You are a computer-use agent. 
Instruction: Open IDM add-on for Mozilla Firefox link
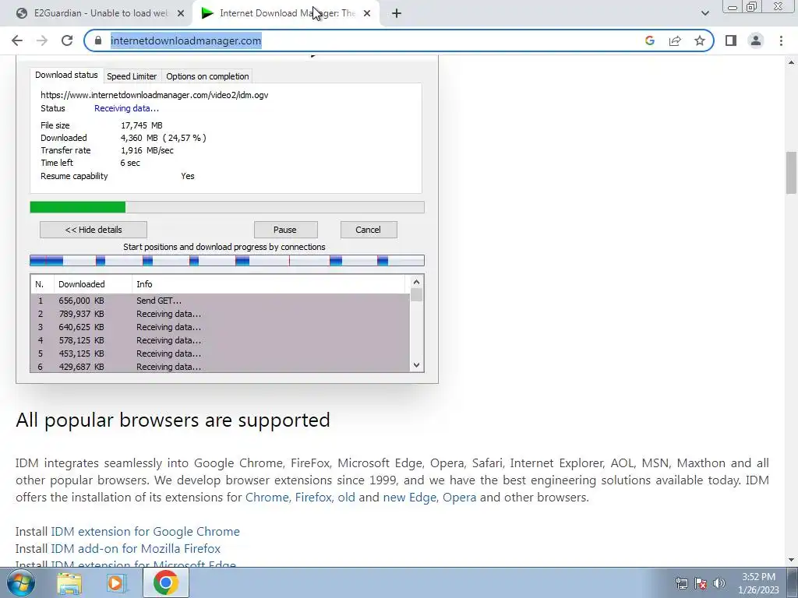click(136, 549)
